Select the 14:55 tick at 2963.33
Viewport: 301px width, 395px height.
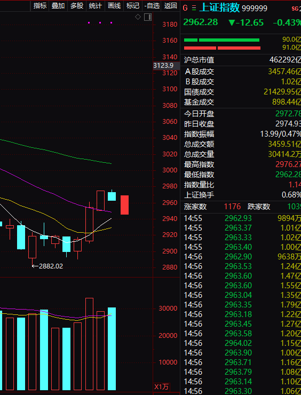241,238
